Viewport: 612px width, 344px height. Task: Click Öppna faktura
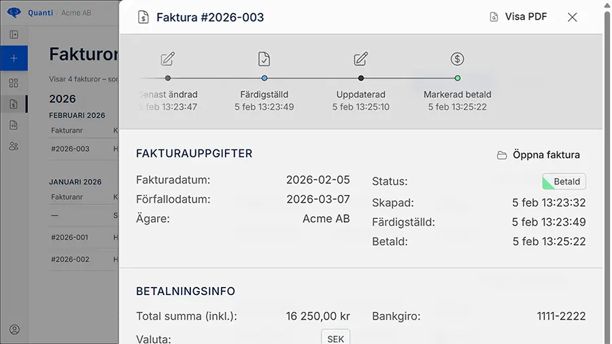(539, 155)
